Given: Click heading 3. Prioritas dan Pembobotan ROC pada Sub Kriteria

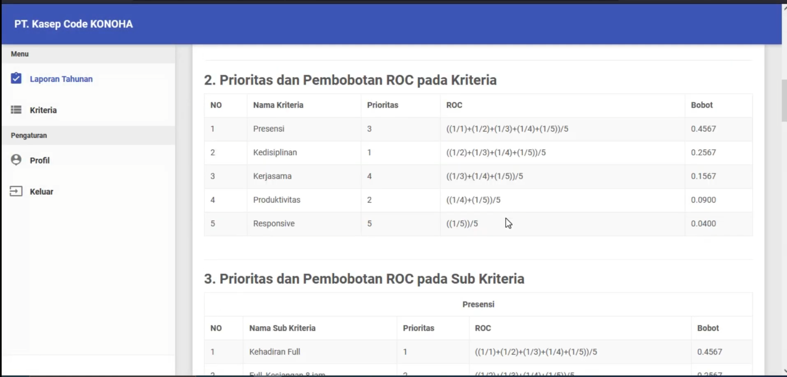Looking at the screenshot, I should [x=364, y=279].
